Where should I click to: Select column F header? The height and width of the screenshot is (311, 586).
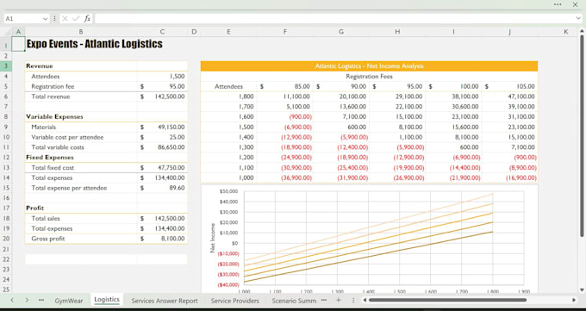coord(284,32)
